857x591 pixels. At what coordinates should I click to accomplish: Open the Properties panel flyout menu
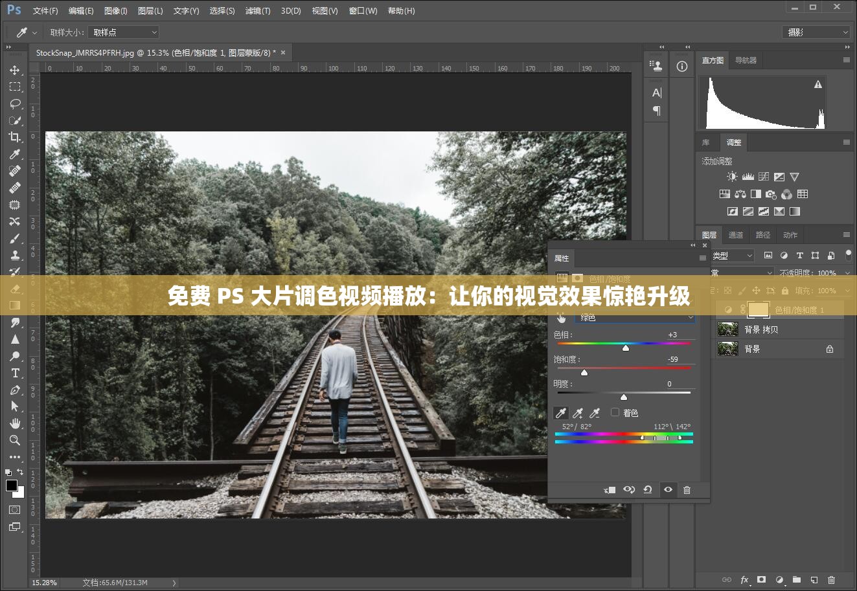[702, 258]
